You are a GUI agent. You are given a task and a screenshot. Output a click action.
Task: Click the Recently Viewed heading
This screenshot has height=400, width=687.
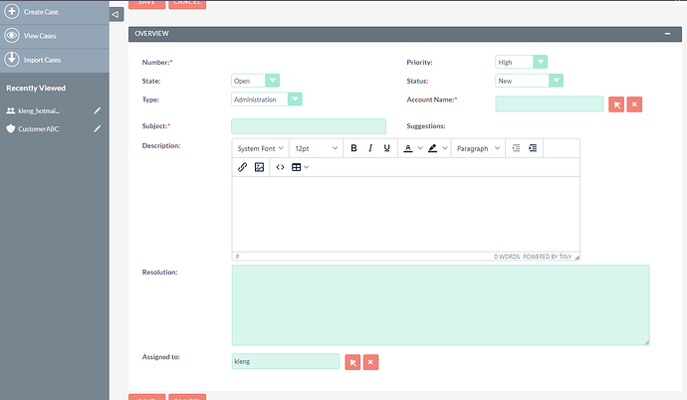[36, 89]
